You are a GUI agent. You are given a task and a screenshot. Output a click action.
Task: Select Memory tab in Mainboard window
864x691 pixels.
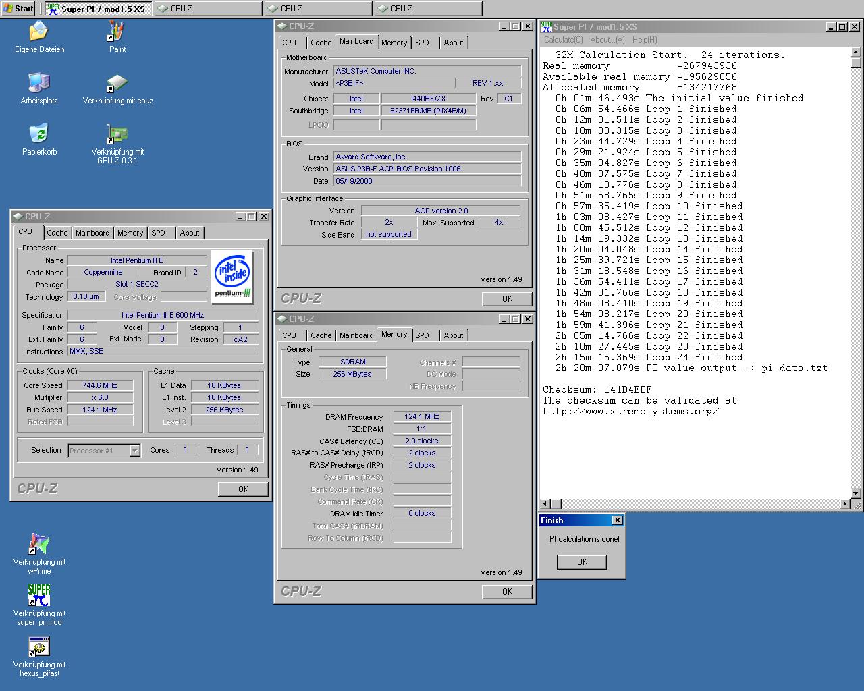[x=394, y=43]
